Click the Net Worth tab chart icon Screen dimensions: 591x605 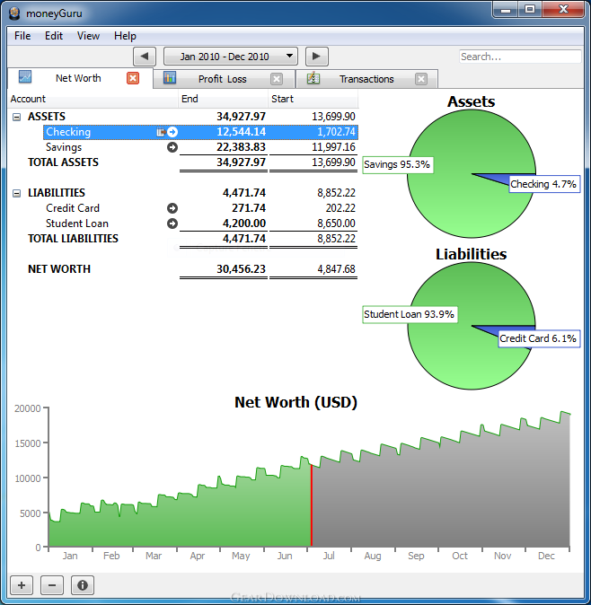(x=25, y=77)
